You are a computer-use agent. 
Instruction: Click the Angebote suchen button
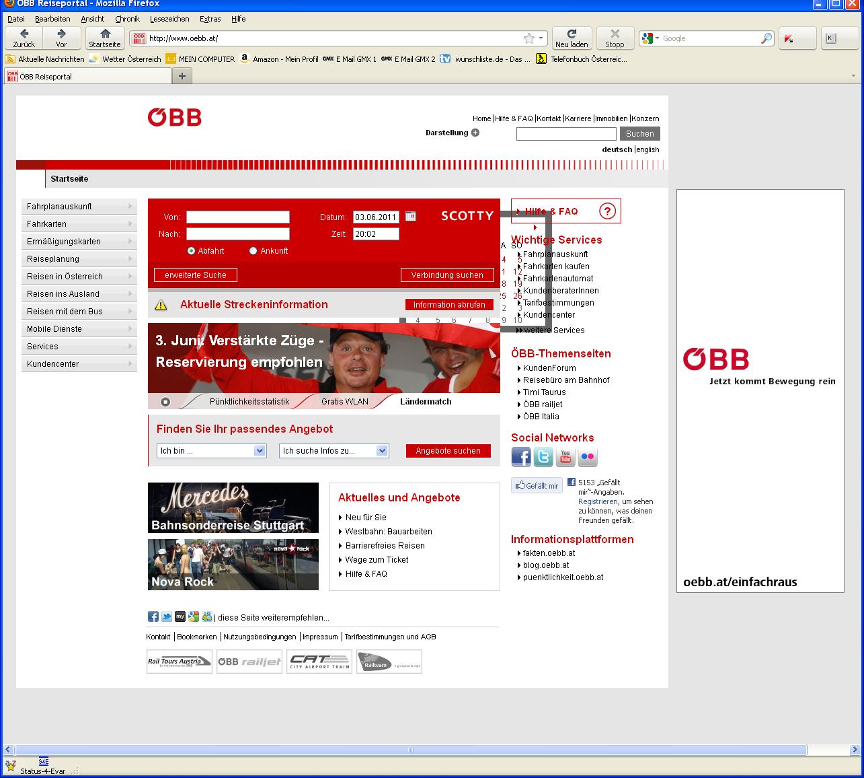tap(448, 451)
